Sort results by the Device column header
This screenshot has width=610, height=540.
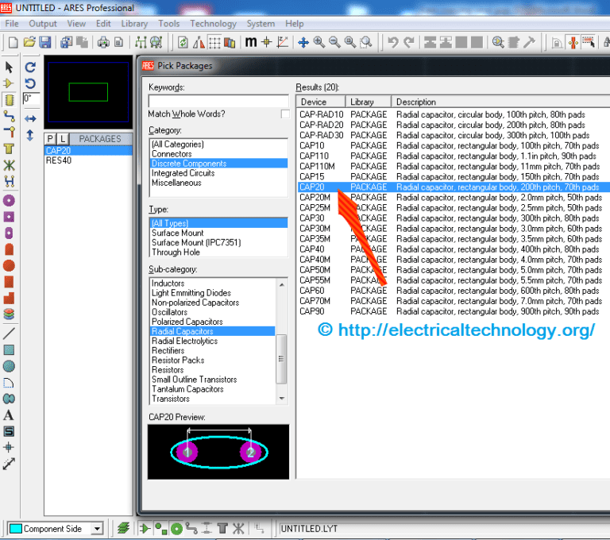[321, 102]
